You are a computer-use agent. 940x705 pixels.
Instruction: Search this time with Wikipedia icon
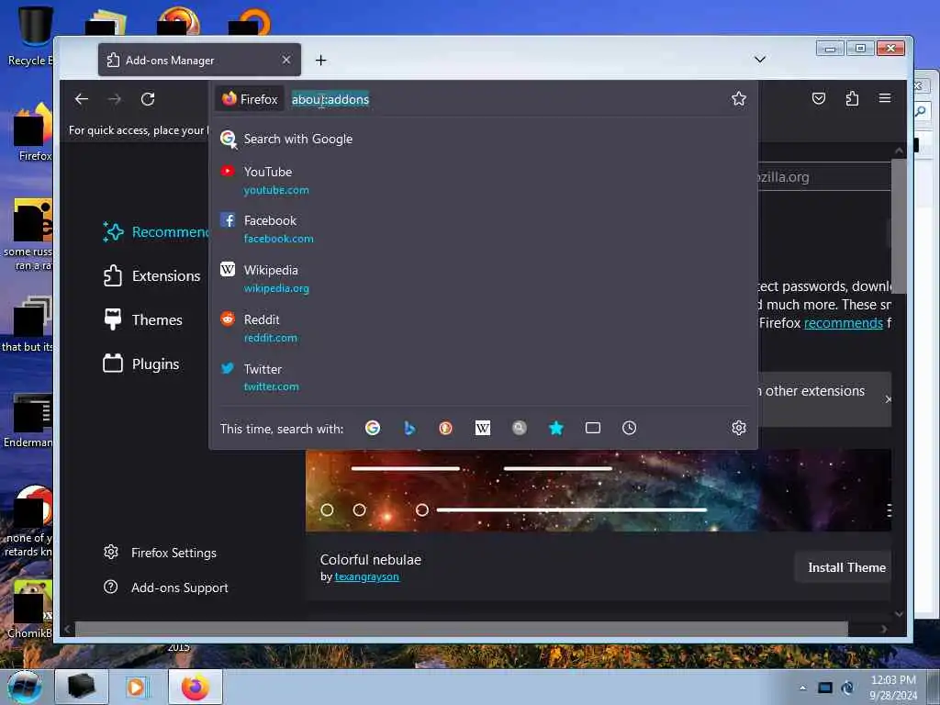pos(483,428)
